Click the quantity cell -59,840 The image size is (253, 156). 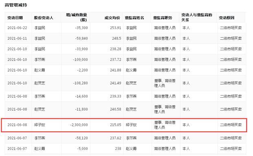(x=81, y=38)
